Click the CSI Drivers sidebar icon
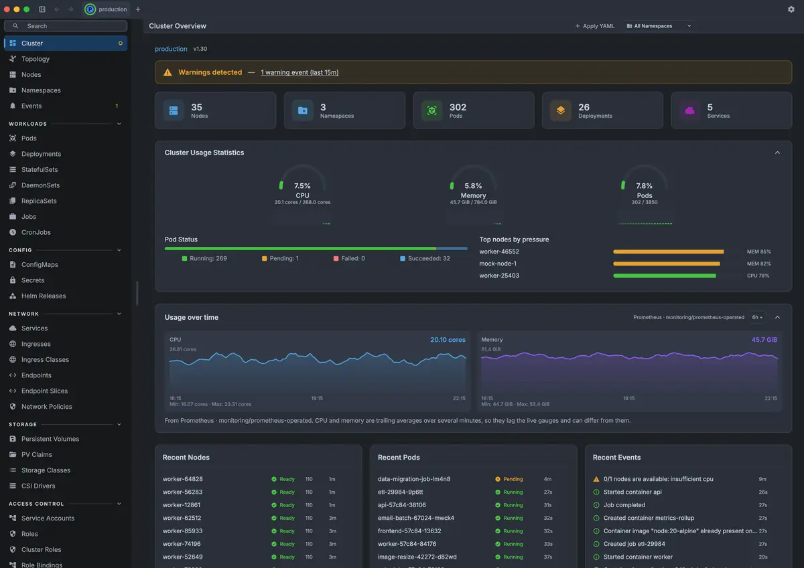This screenshot has width=804, height=568. [x=13, y=486]
